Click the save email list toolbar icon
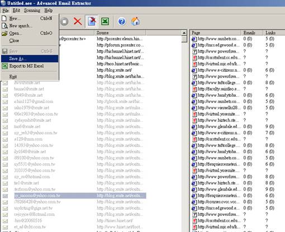285x232 pixels. pyautogui.click(x=92, y=21)
